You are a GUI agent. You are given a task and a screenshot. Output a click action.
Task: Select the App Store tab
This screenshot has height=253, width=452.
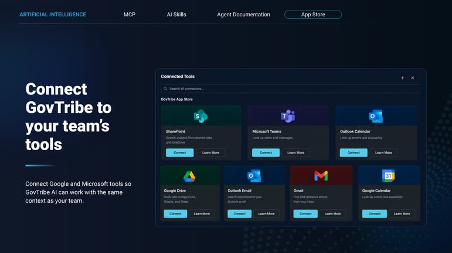313,15
